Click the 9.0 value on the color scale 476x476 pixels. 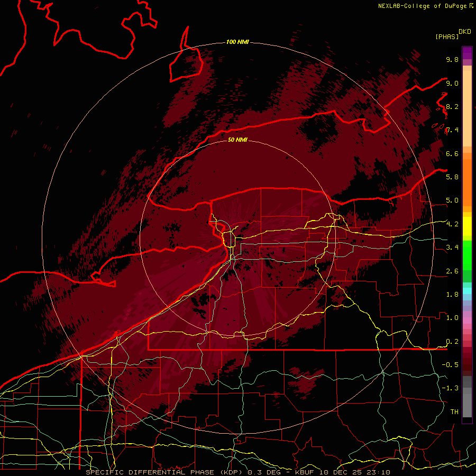(x=452, y=83)
